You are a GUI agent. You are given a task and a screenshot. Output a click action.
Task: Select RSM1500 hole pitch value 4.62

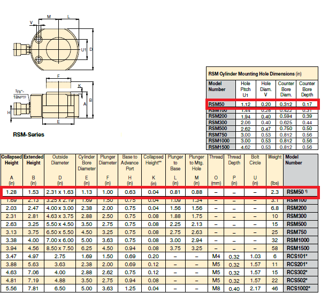tap(246, 147)
